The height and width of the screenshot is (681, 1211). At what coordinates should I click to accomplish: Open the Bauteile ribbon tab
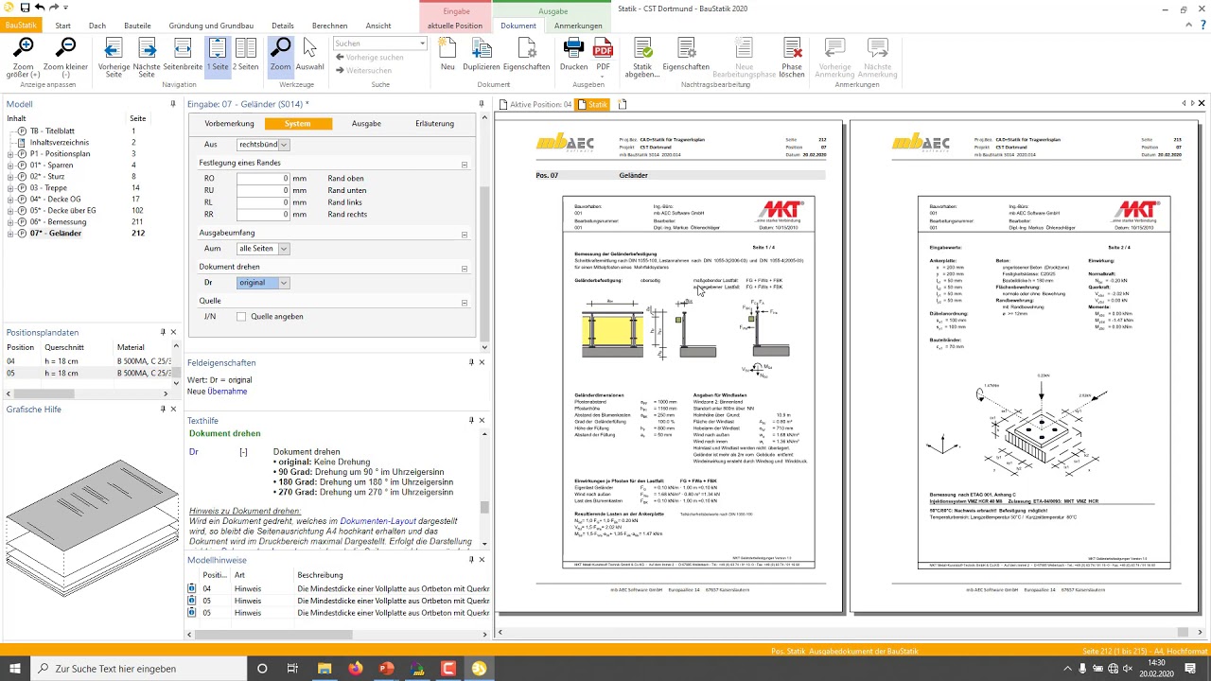point(137,26)
